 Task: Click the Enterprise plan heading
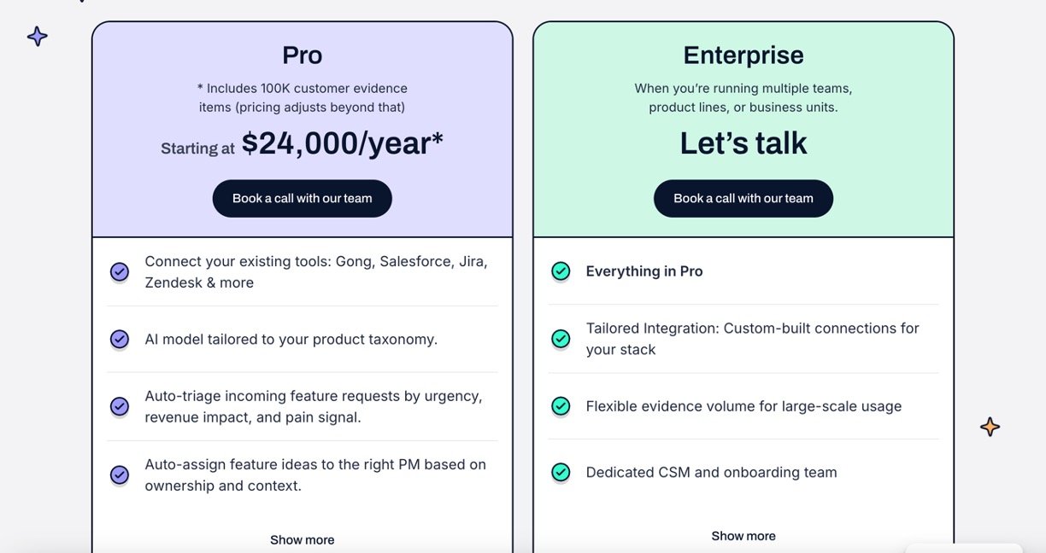pos(743,55)
